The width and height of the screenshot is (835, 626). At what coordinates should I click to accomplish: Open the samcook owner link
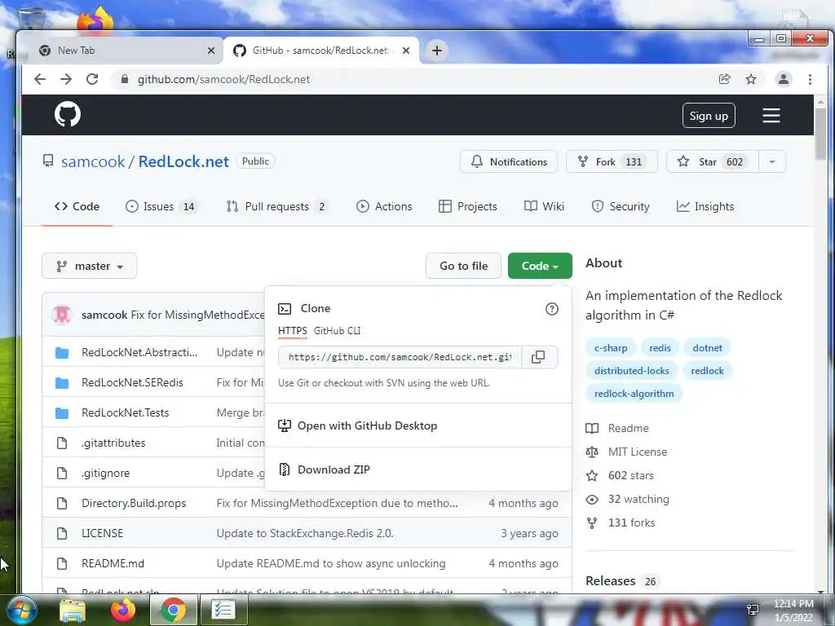pos(93,162)
